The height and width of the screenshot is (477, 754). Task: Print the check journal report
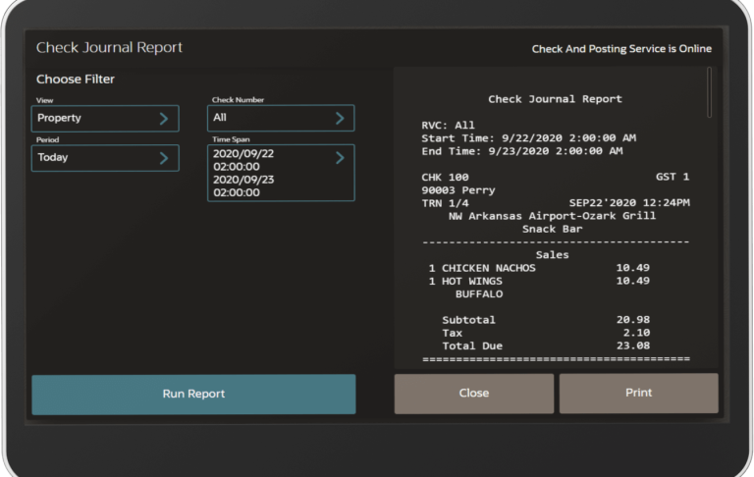pyautogui.click(x=638, y=394)
